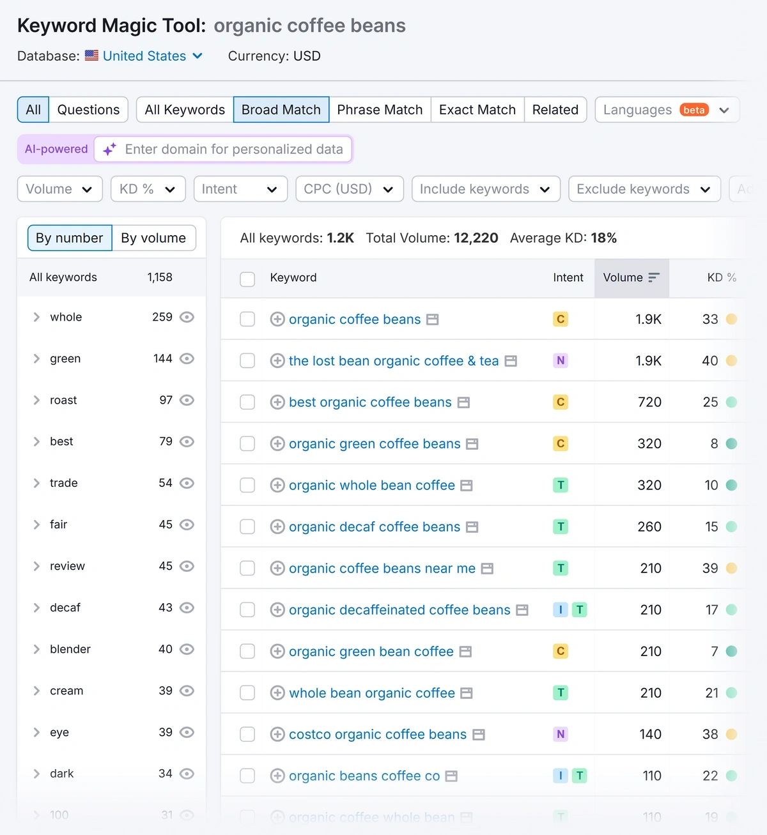This screenshot has height=835, width=767.
Task: Click plus icon next to 'organic decaf coffee beans'
Action: 277,527
